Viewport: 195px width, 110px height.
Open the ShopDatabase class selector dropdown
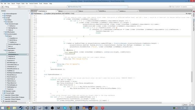(37, 13)
